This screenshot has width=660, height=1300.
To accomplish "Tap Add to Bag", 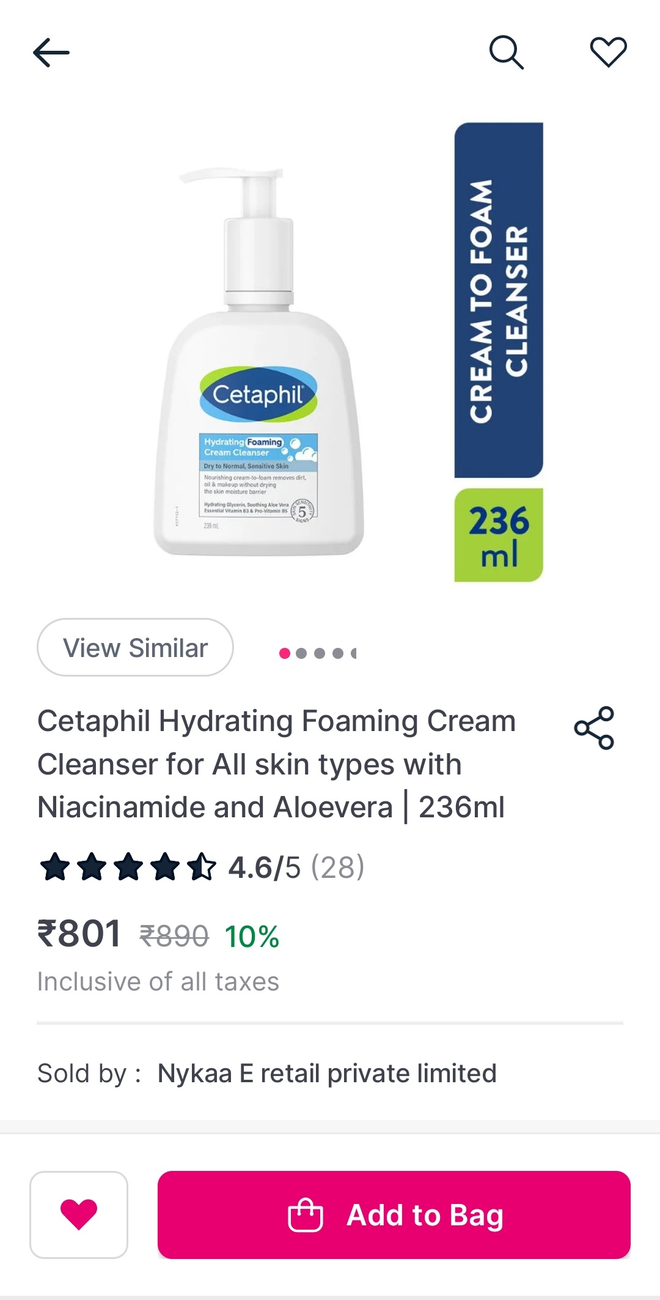I will pos(394,1214).
